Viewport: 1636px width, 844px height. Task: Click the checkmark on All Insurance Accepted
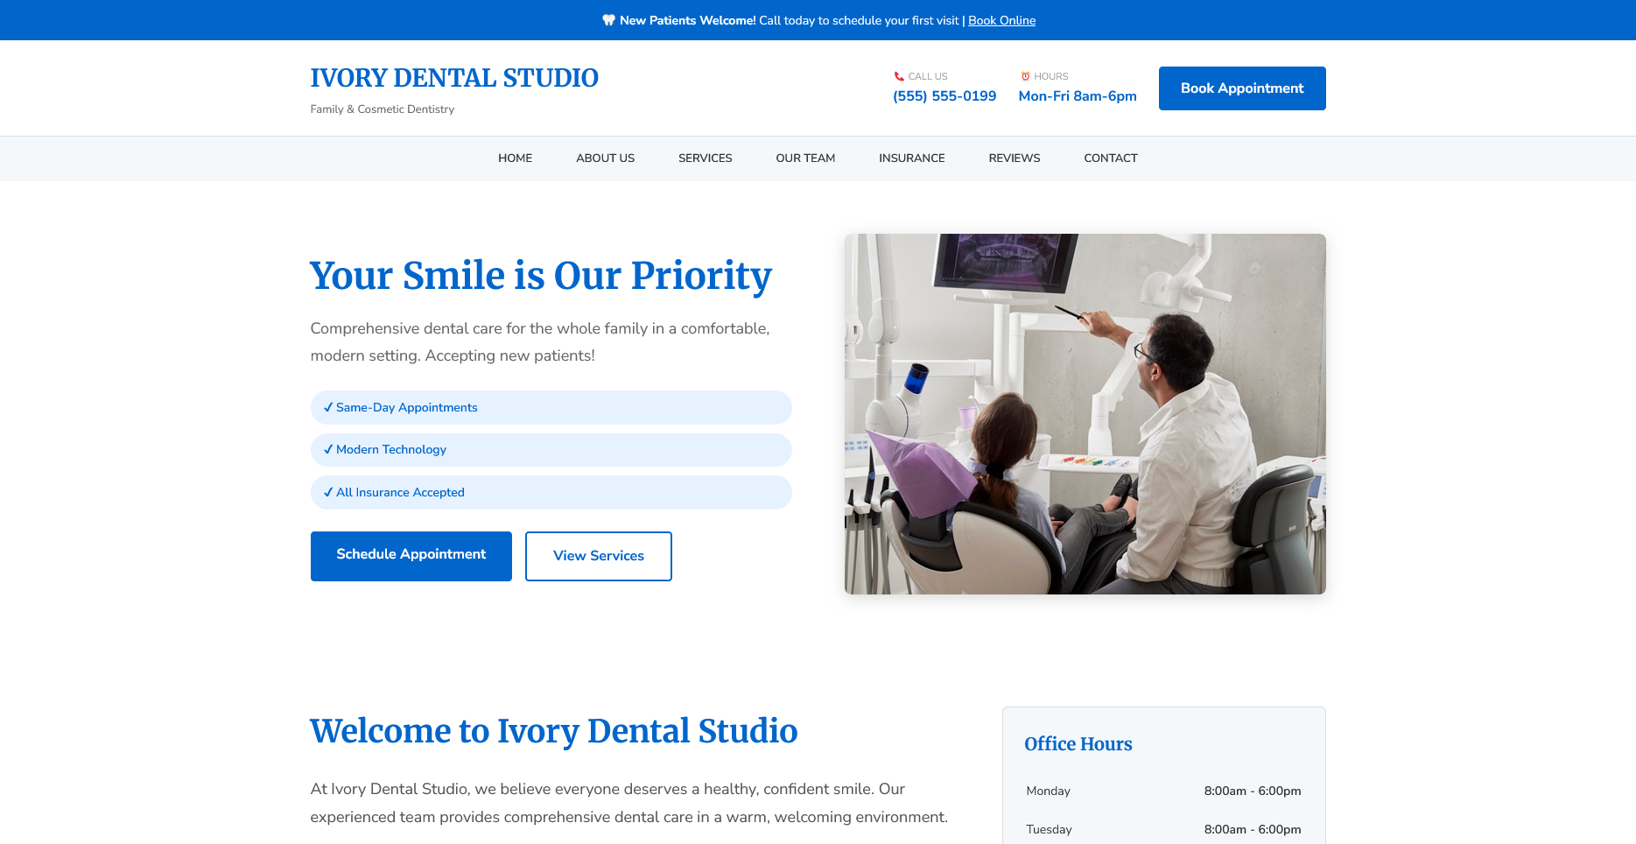pos(329,492)
